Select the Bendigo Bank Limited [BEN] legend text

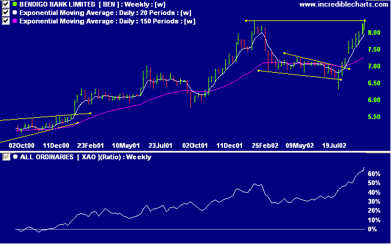click(92, 4)
